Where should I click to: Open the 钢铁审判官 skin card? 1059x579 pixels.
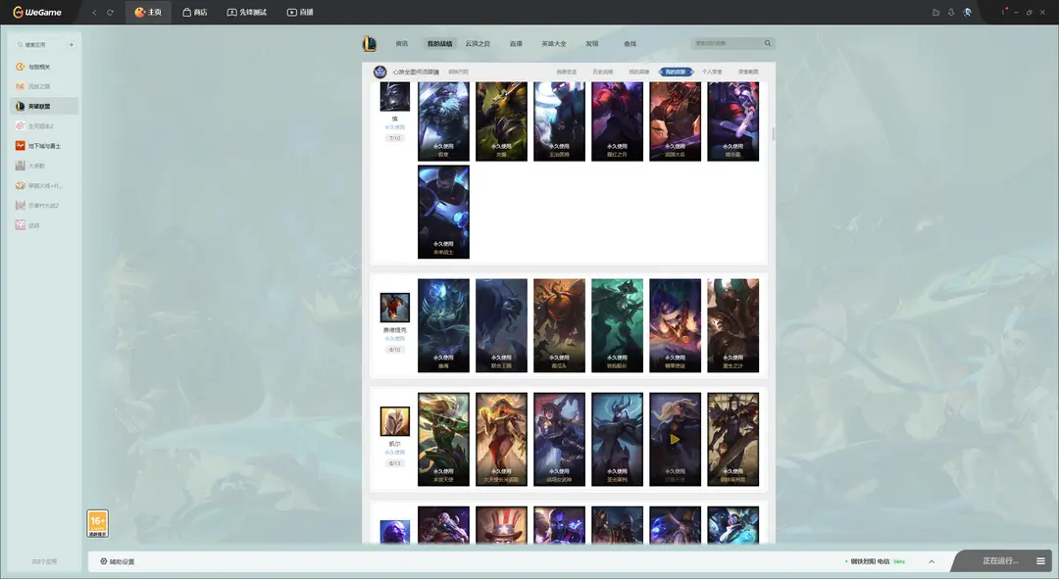(732, 439)
